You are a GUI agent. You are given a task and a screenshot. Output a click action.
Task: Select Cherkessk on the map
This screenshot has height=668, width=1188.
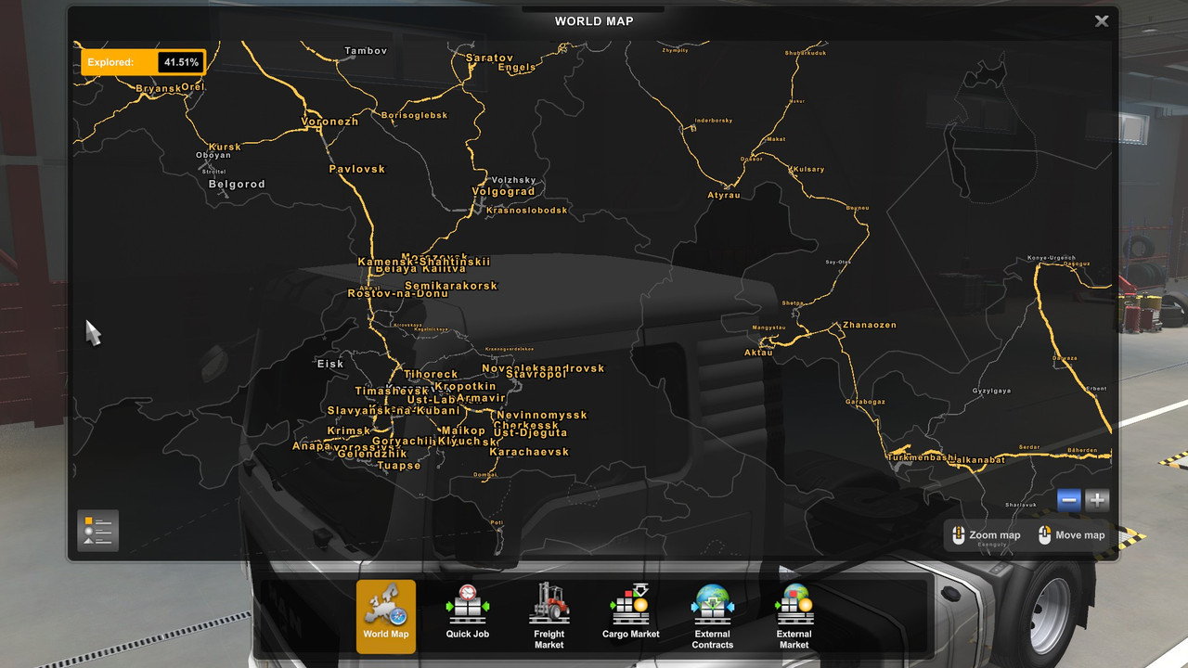point(526,427)
